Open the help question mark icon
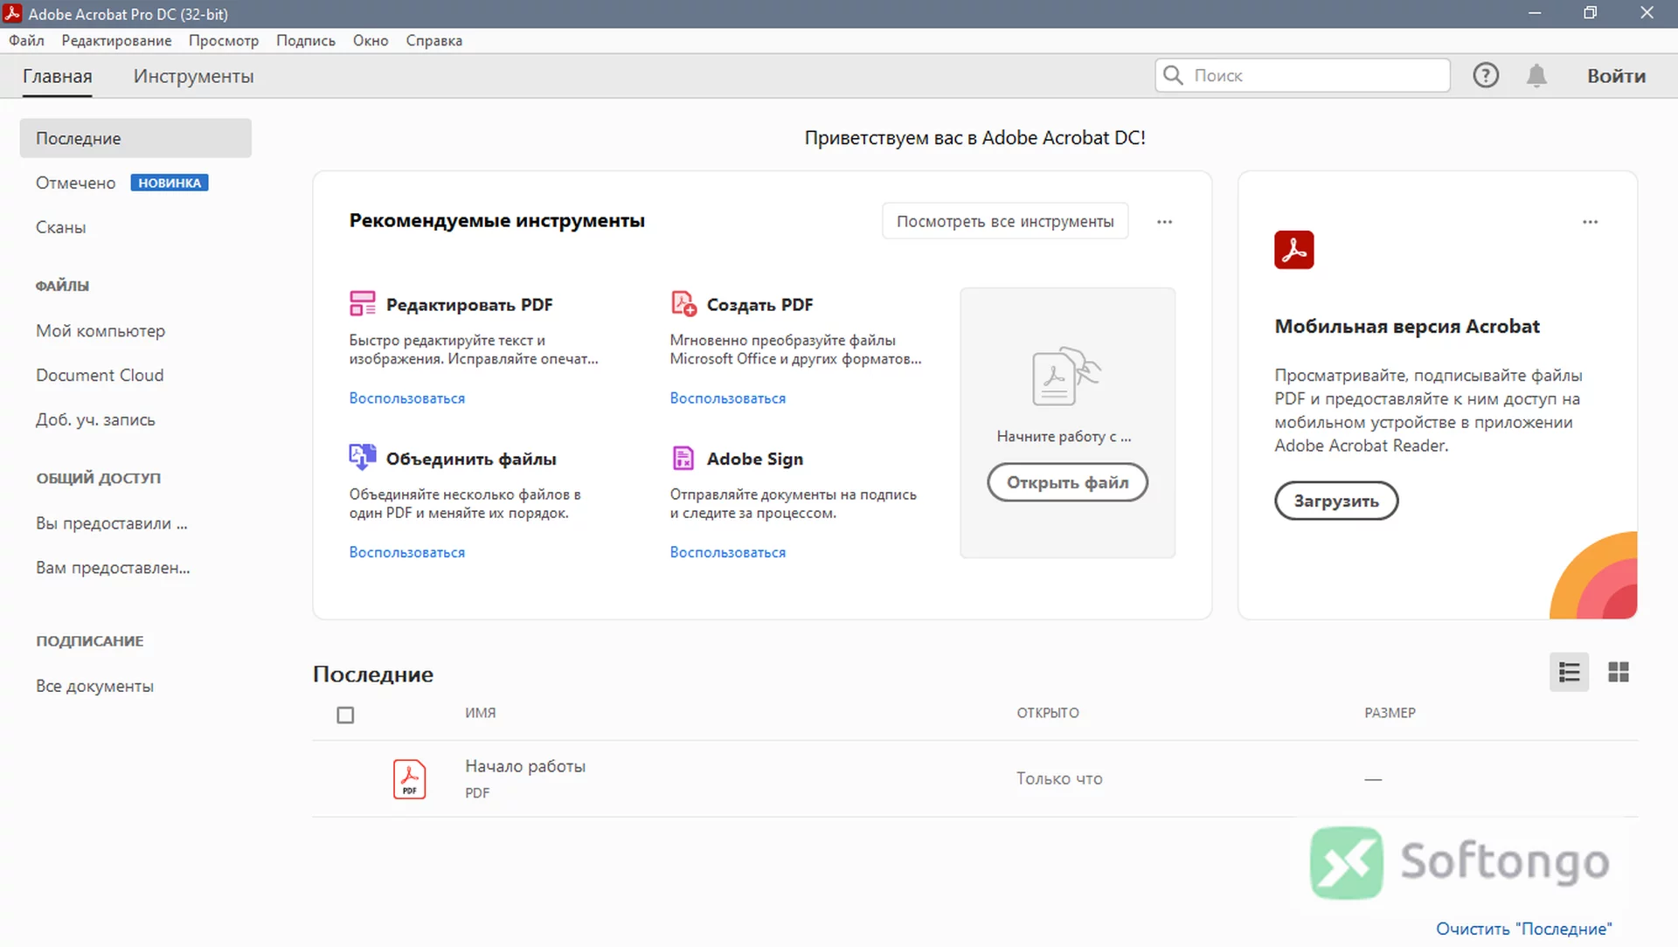 (1486, 75)
